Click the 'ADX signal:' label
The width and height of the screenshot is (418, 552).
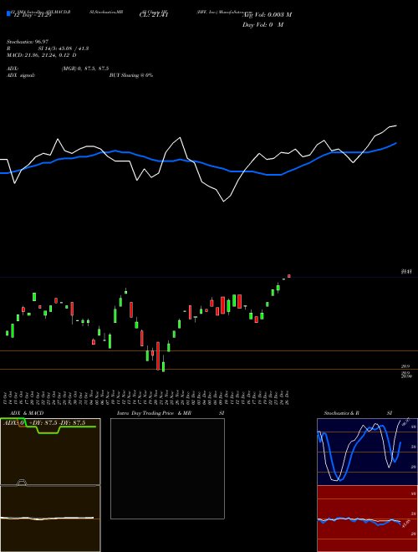21,75
